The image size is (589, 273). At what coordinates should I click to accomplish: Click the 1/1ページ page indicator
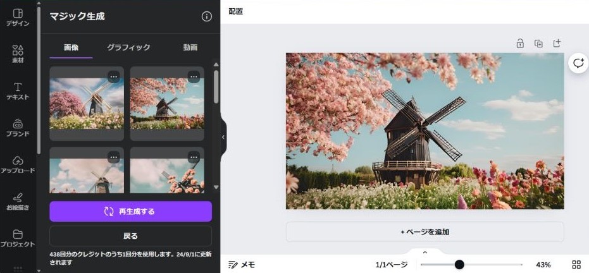point(392,265)
